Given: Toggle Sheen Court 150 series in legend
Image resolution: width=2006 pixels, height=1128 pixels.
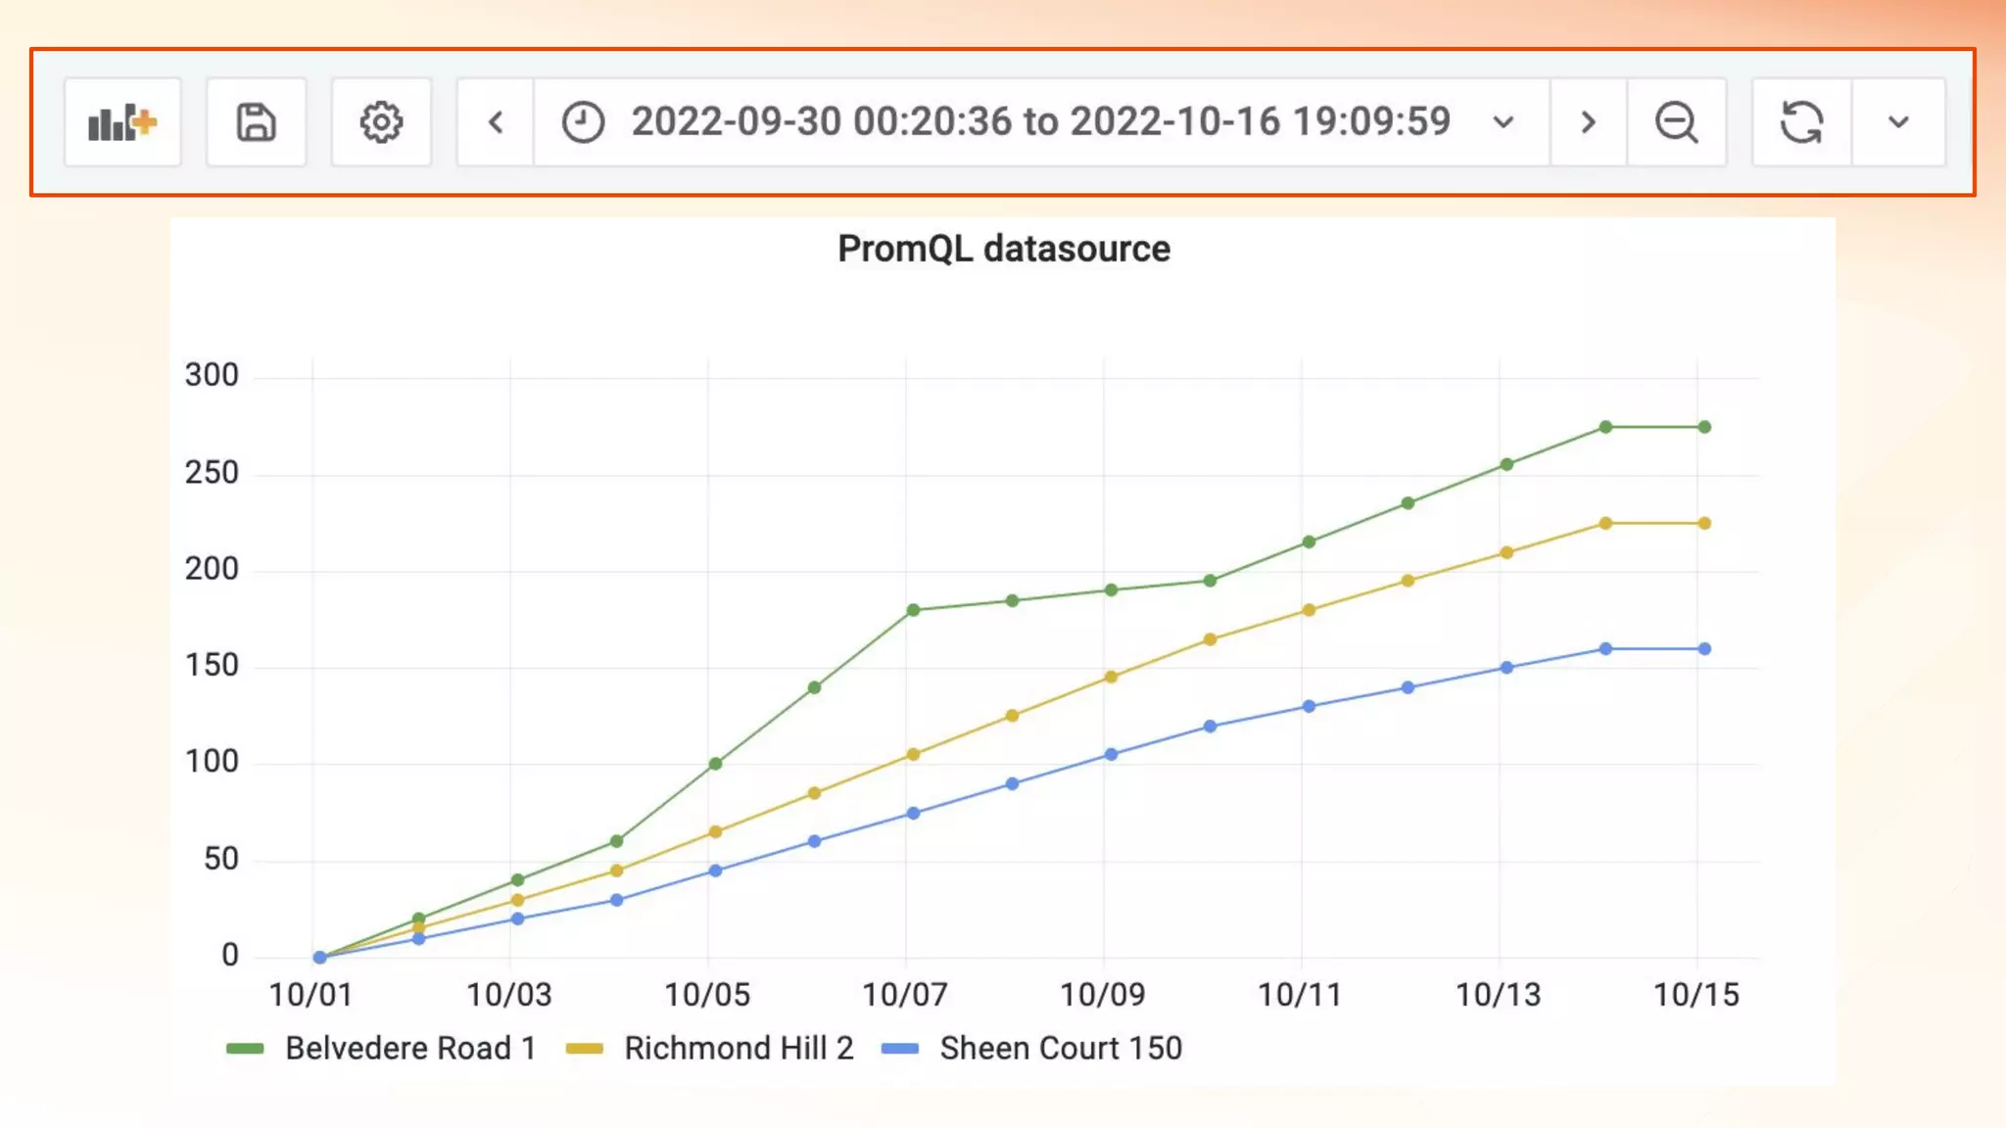Looking at the screenshot, I should click(1061, 1048).
